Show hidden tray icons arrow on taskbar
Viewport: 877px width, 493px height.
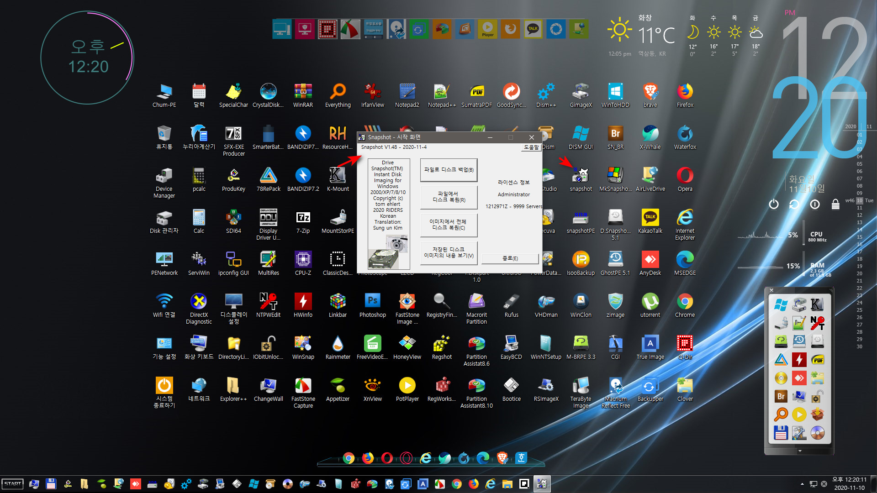pos(802,484)
